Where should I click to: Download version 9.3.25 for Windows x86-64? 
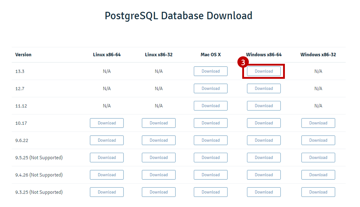point(264,192)
